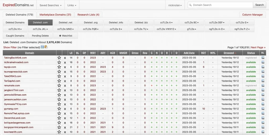Star the DecentAsLand.com domain
Viewport: 269px width, 135px height.
pos(59,118)
